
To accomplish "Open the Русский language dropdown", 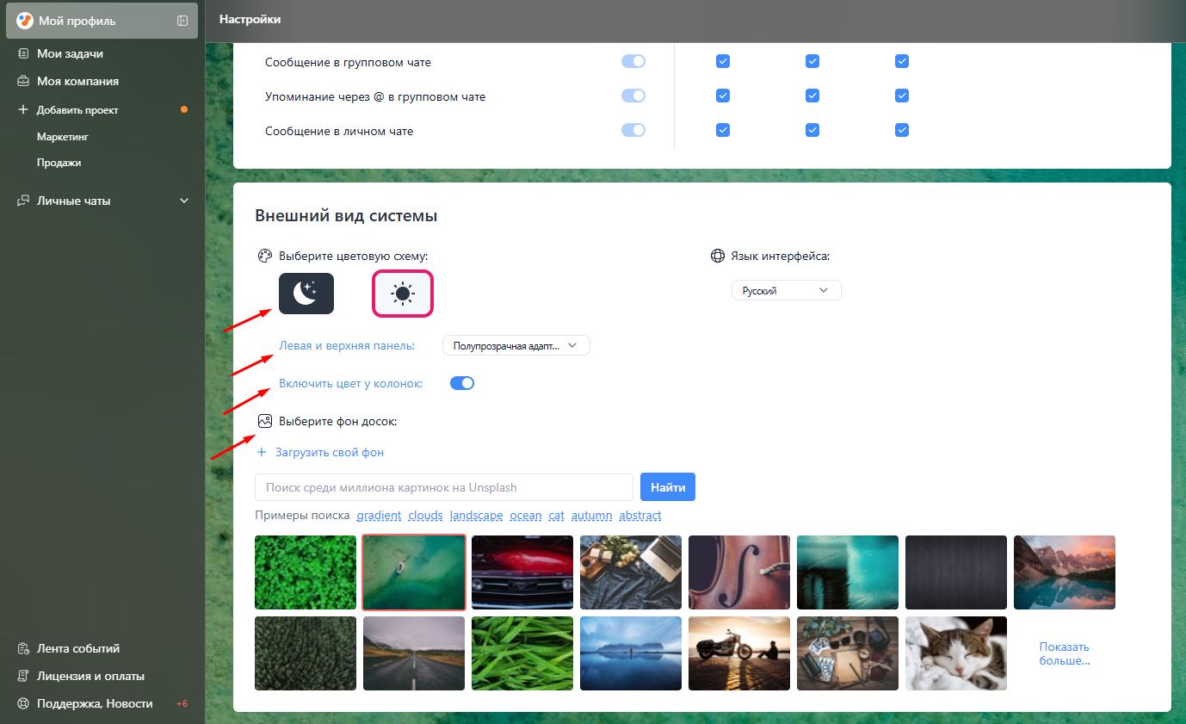I will (x=786, y=291).
